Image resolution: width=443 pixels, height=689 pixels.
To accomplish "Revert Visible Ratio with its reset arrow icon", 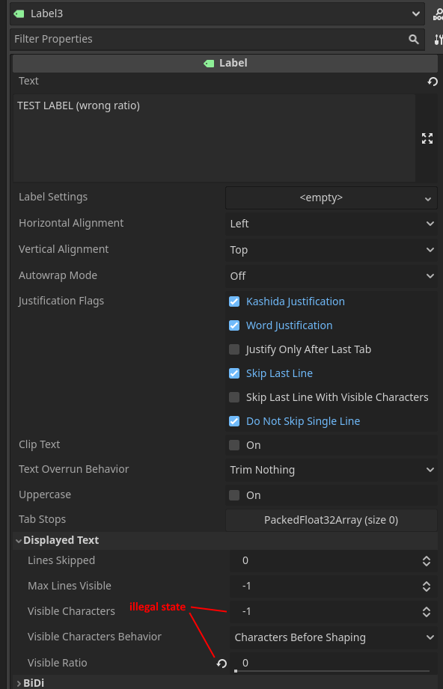I will (x=221, y=663).
